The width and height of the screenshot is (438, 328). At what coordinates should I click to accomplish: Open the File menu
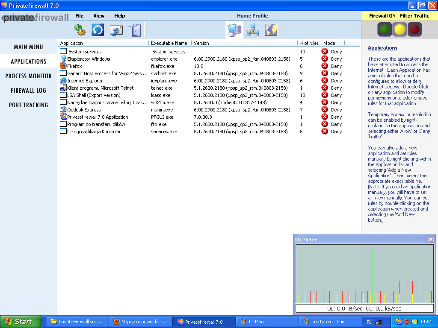click(79, 16)
